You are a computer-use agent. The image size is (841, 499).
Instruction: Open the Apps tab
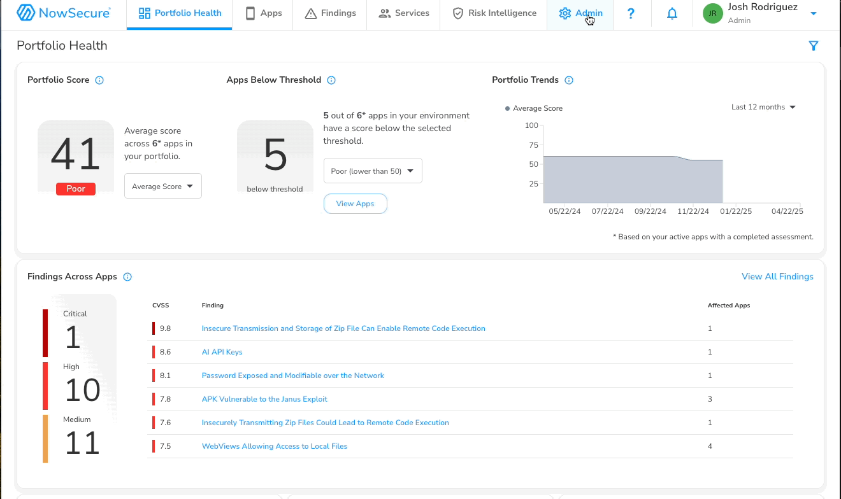click(x=263, y=13)
